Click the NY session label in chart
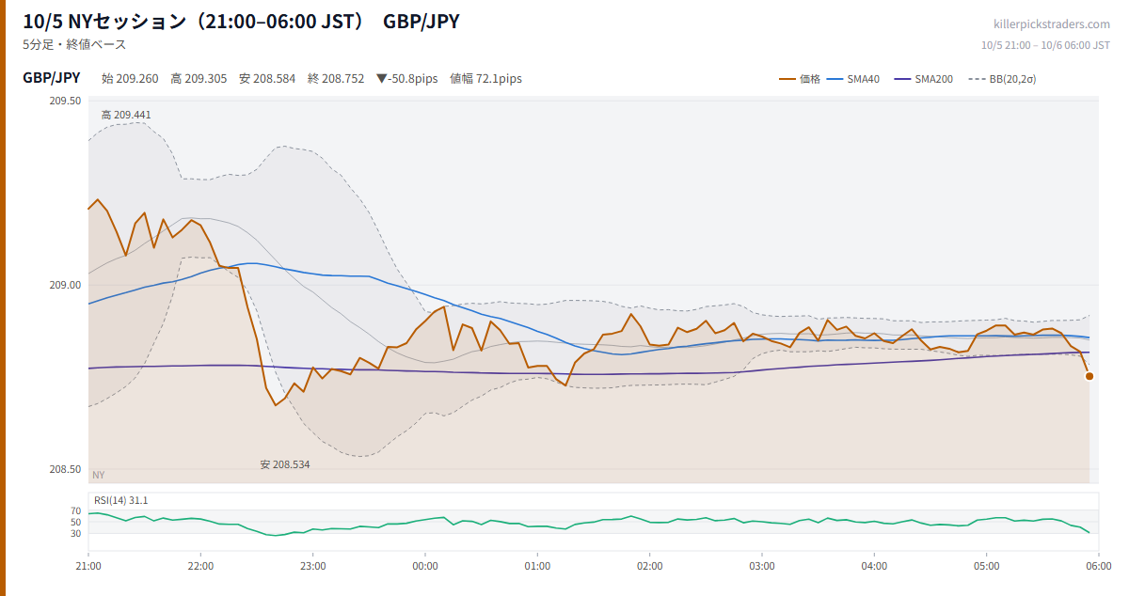This screenshot has width=1129, height=596. pos(99,475)
